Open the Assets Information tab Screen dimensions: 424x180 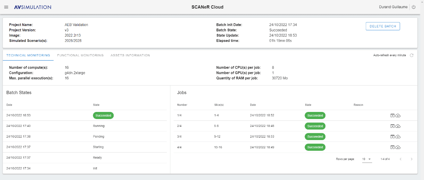tap(130, 55)
